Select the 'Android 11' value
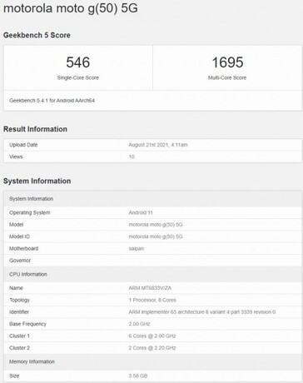 click(141, 212)
